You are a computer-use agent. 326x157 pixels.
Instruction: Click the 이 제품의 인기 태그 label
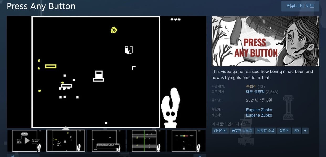228,124
